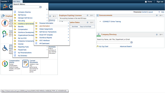
Task: Click the Days to End Date column header
Action: [86, 27]
